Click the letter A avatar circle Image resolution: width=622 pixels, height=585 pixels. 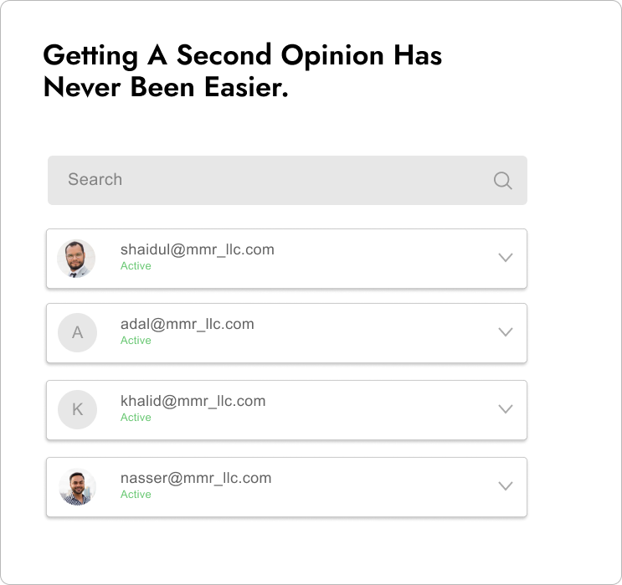coord(77,333)
